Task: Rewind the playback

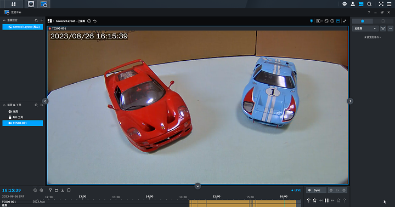Action: click(x=321, y=200)
